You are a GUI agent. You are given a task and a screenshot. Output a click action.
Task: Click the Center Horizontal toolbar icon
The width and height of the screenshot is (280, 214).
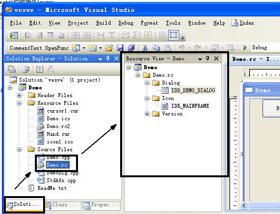(x=87, y=35)
